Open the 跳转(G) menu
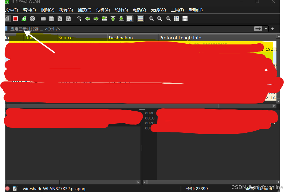The width and height of the screenshot is (284, 192). 66,10
